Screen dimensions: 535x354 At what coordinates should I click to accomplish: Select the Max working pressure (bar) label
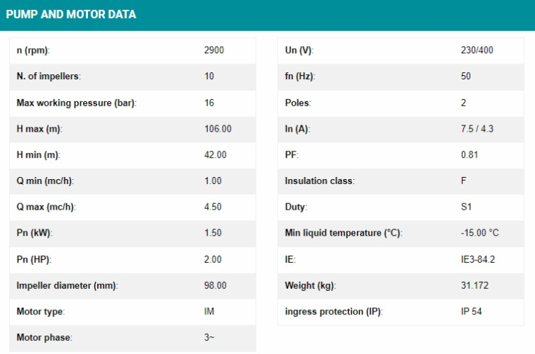[x=76, y=103]
